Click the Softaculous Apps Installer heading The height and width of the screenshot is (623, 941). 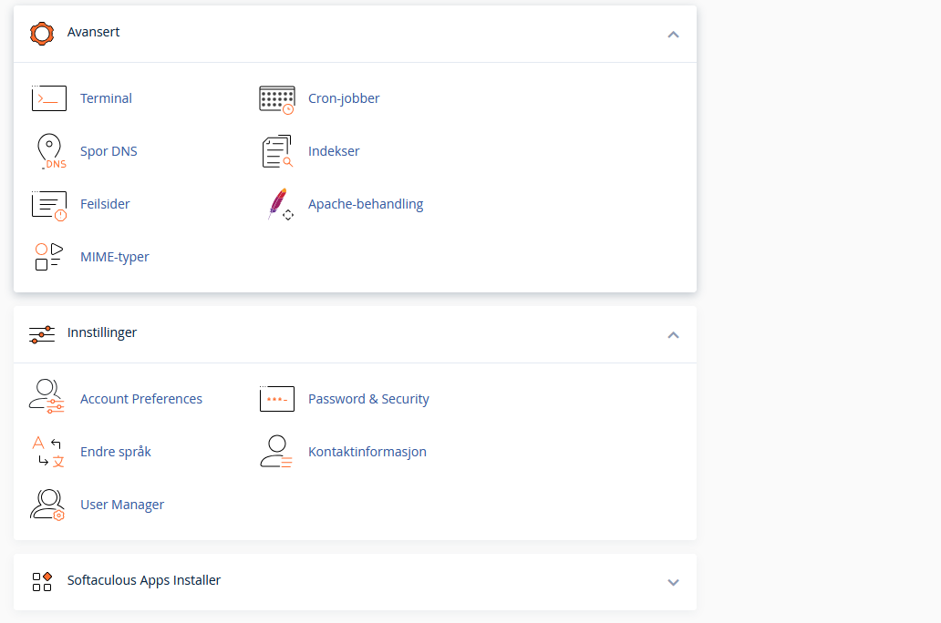[x=144, y=580]
